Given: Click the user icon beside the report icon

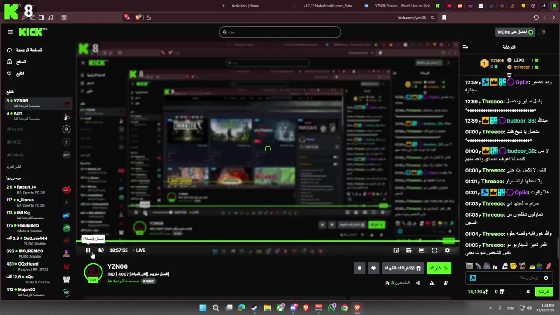Looking at the screenshot, I should click(446, 283).
